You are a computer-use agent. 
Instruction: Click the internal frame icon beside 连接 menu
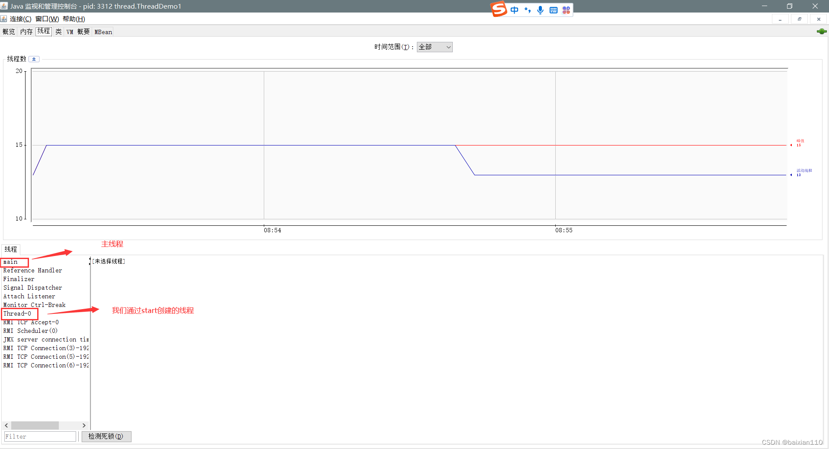coord(3,19)
